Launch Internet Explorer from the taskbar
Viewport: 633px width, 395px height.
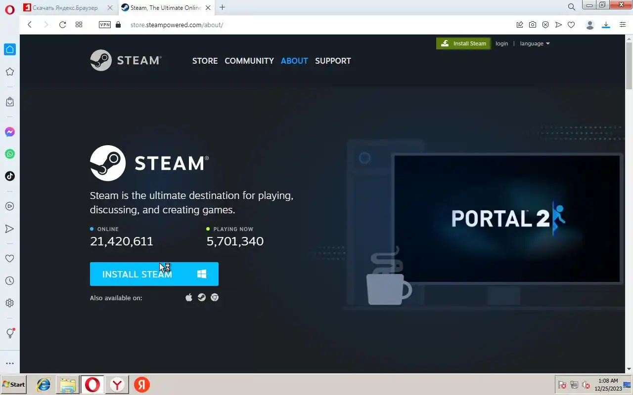pyautogui.click(x=44, y=385)
